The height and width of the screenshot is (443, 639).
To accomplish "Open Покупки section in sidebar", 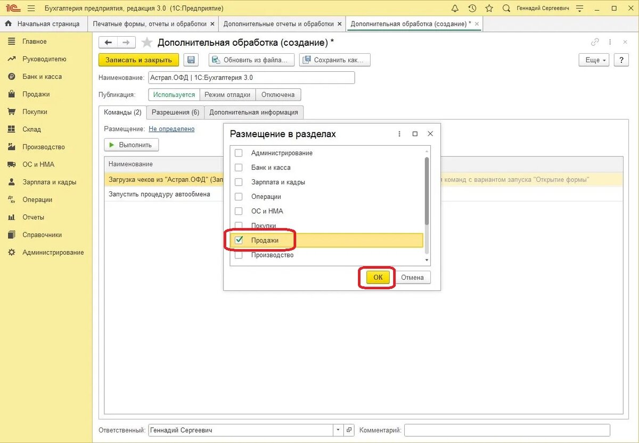I will [35, 112].
